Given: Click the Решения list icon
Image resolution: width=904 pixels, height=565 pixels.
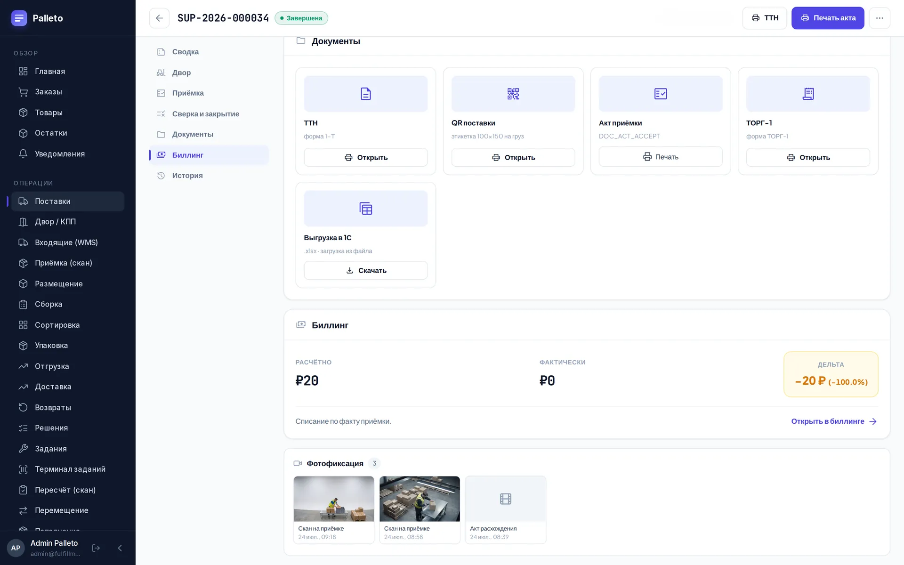Looking at the screenshot, I should [23, 428].
